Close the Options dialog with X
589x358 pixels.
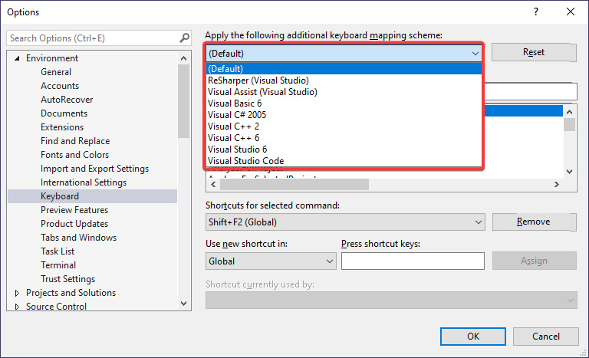pos(571,11)
